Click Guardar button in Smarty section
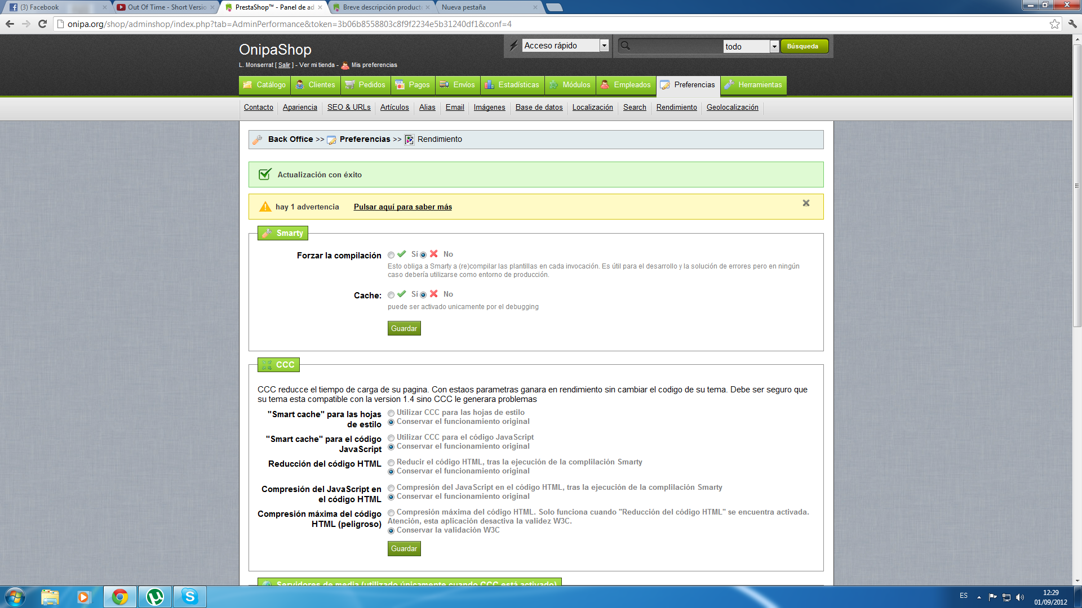The image size is (1082, 608). click(404, 328)
